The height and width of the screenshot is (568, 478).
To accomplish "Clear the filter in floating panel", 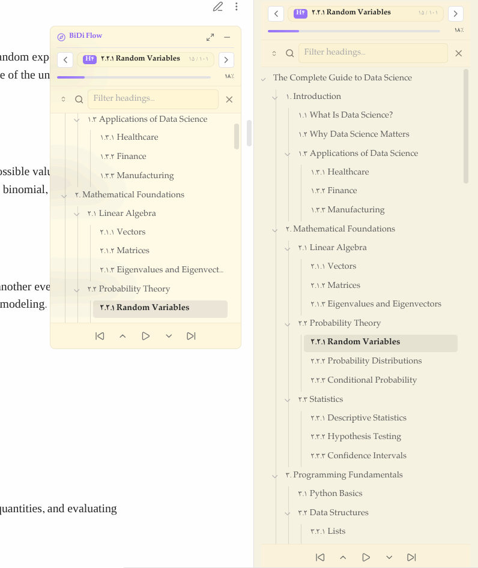I will tap(229, 99).
